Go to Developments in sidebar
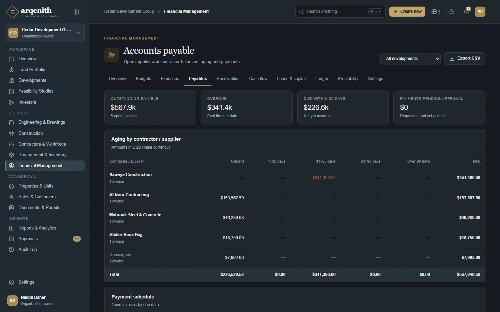 [45, 80]
